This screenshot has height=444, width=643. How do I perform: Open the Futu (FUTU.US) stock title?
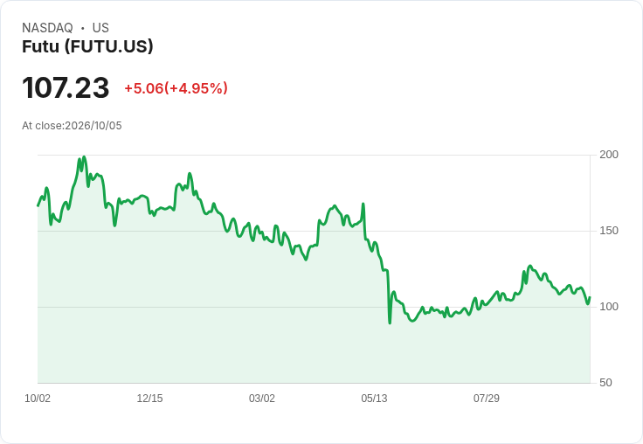click(87, 46)
